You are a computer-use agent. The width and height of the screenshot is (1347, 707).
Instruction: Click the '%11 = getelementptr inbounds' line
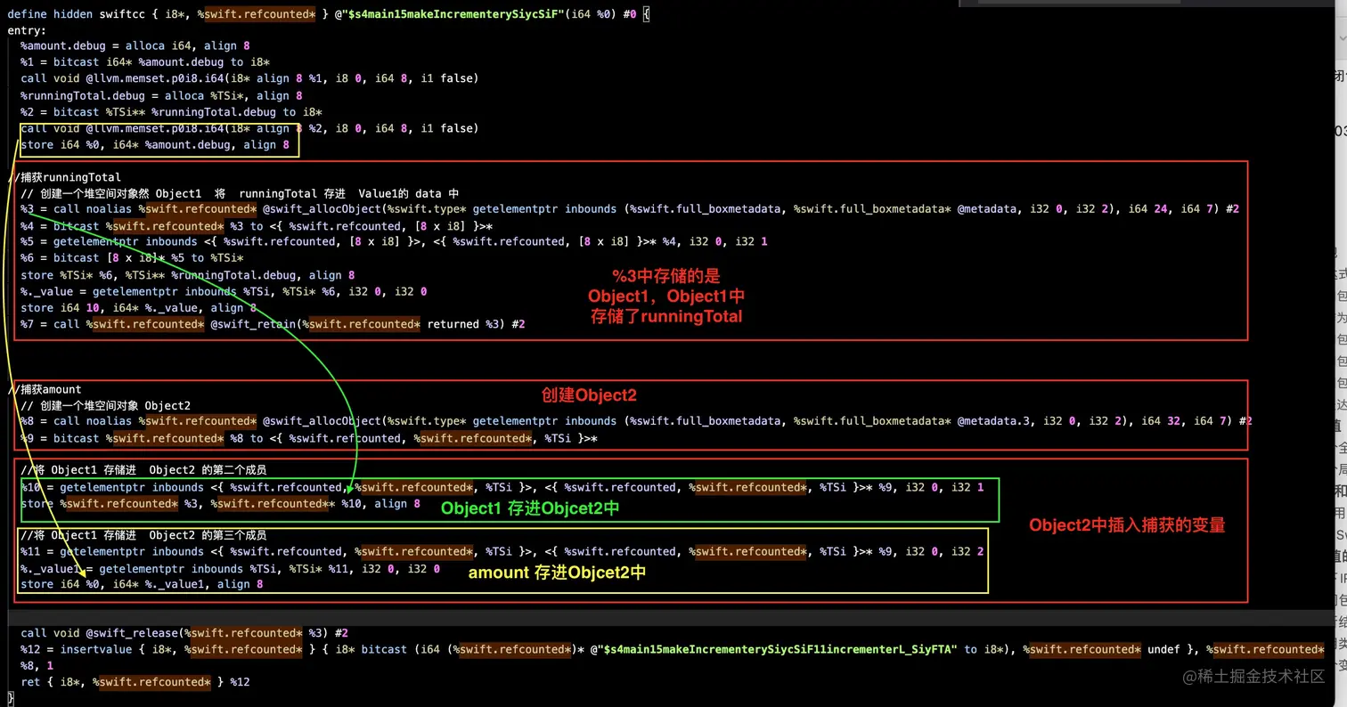pos(502,551)
